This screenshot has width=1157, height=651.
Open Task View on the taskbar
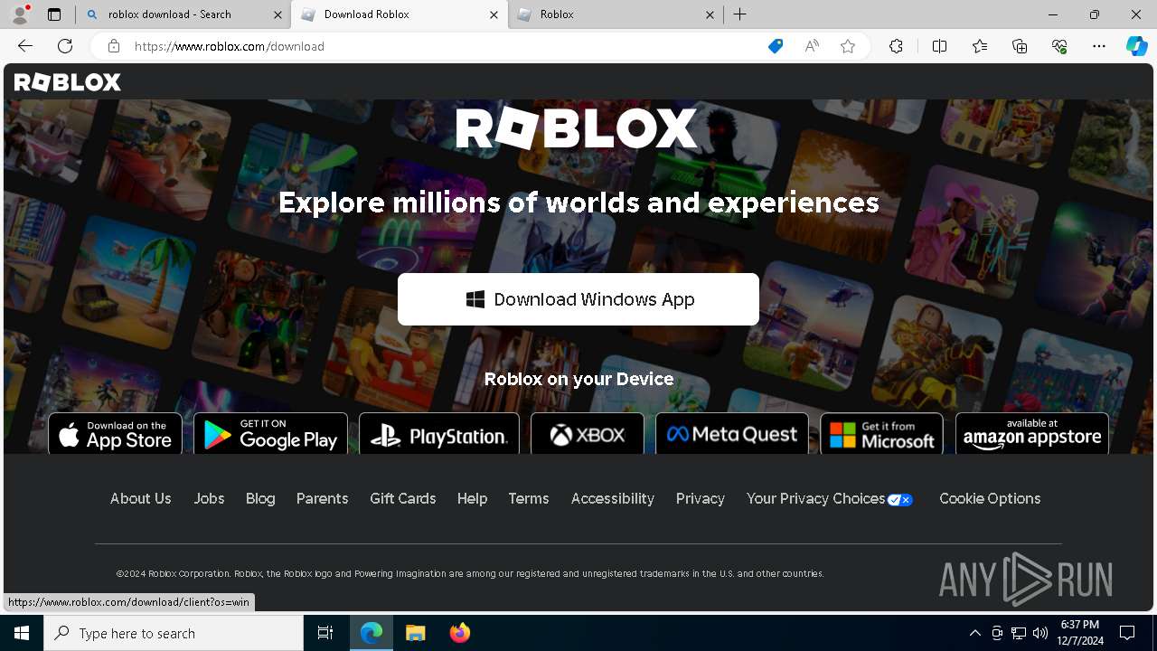coord(325,633)
